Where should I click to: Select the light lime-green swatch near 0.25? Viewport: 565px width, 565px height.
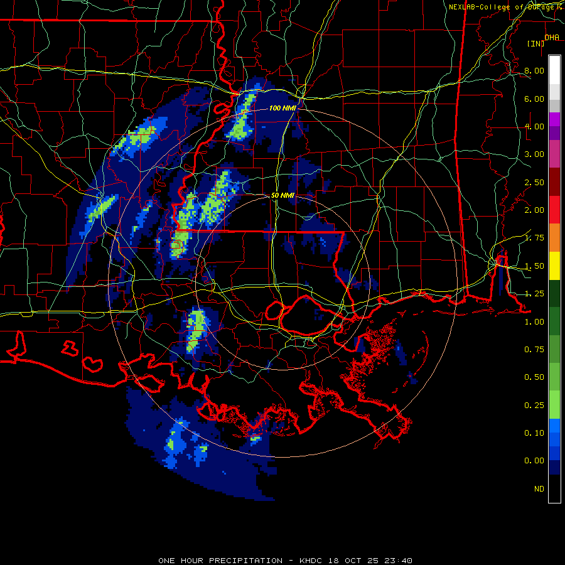[554, 405]
